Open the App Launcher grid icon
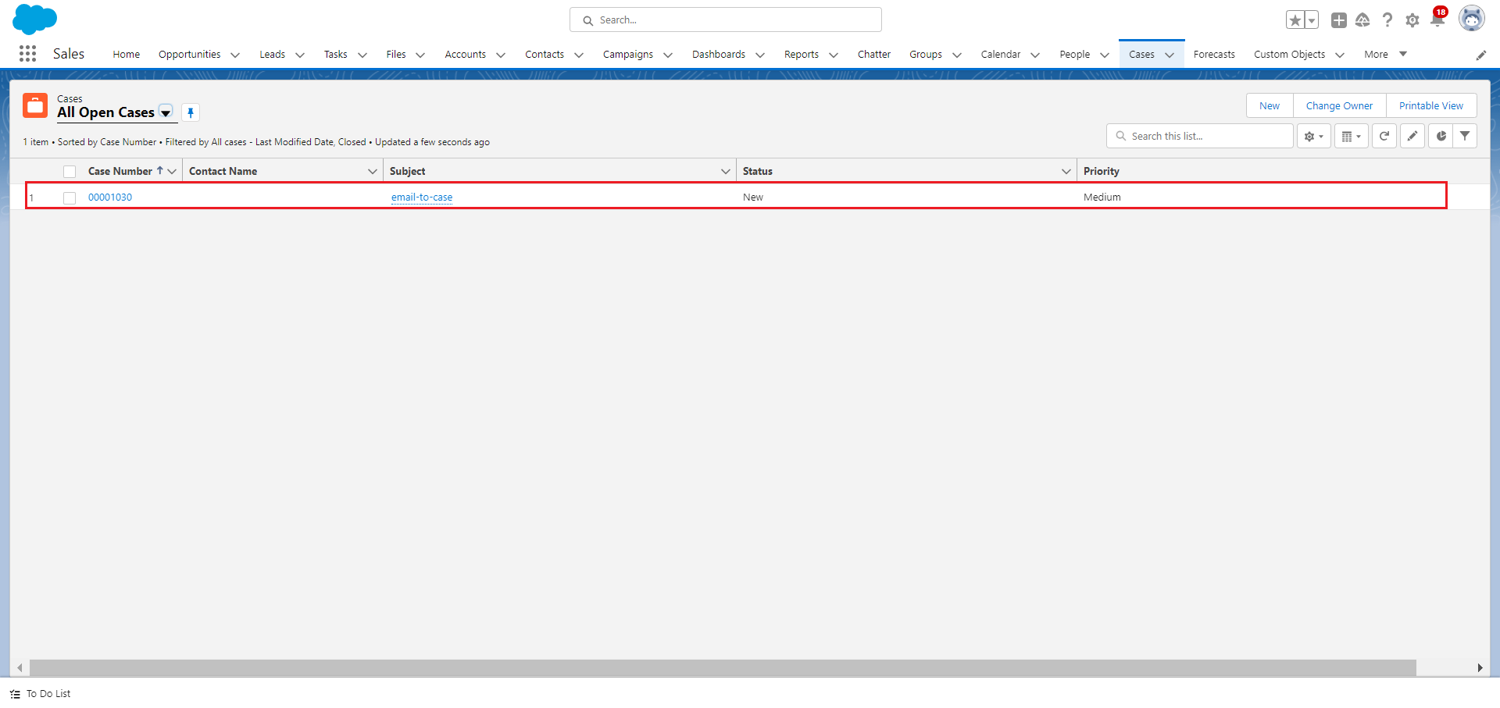This screenshot has width=1500, height=708. point(27,54)
